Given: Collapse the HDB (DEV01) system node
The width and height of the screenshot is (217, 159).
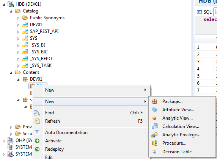Looking at the screenshot, I should tap(4, 5).
